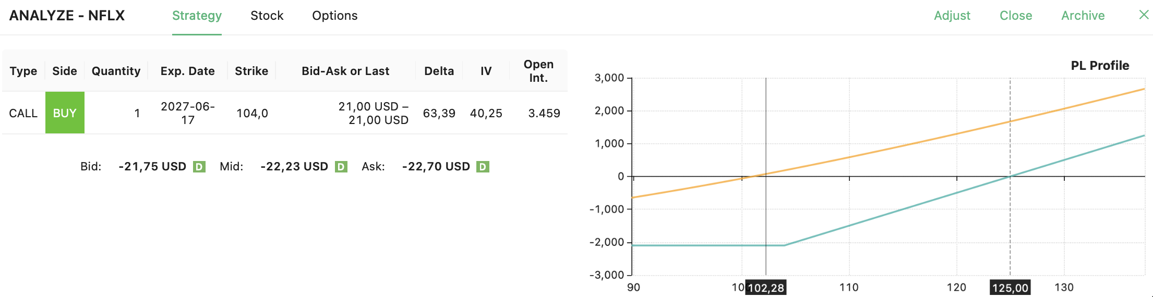Toggle the green BUY side button
Viewport: 1153px width, 297px height.
65,113
